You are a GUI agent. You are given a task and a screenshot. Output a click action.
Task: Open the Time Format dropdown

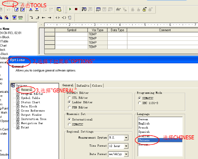tap(126, 146)
